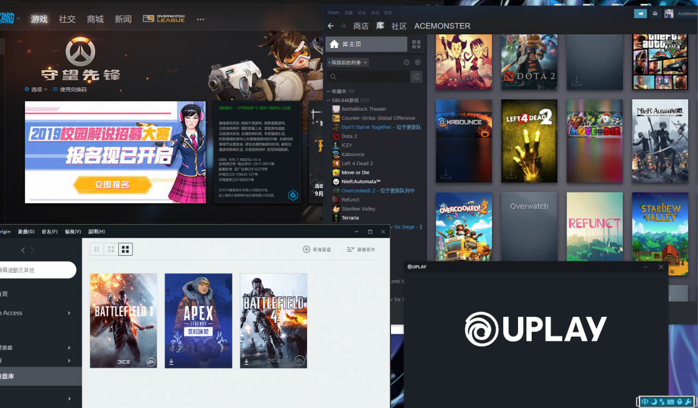Image resolution: width=698 pixels, height=408 pixels.
Task: Click 库主页 library home button in Steam
Action: 366,44
